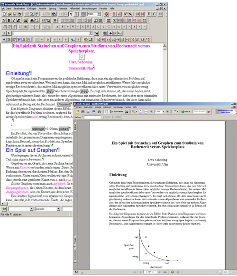Open the 100% zoom dropdown in WorkPlace
Image resolution: width=237 pixels, height=276 pixels.
click(99, 14)
